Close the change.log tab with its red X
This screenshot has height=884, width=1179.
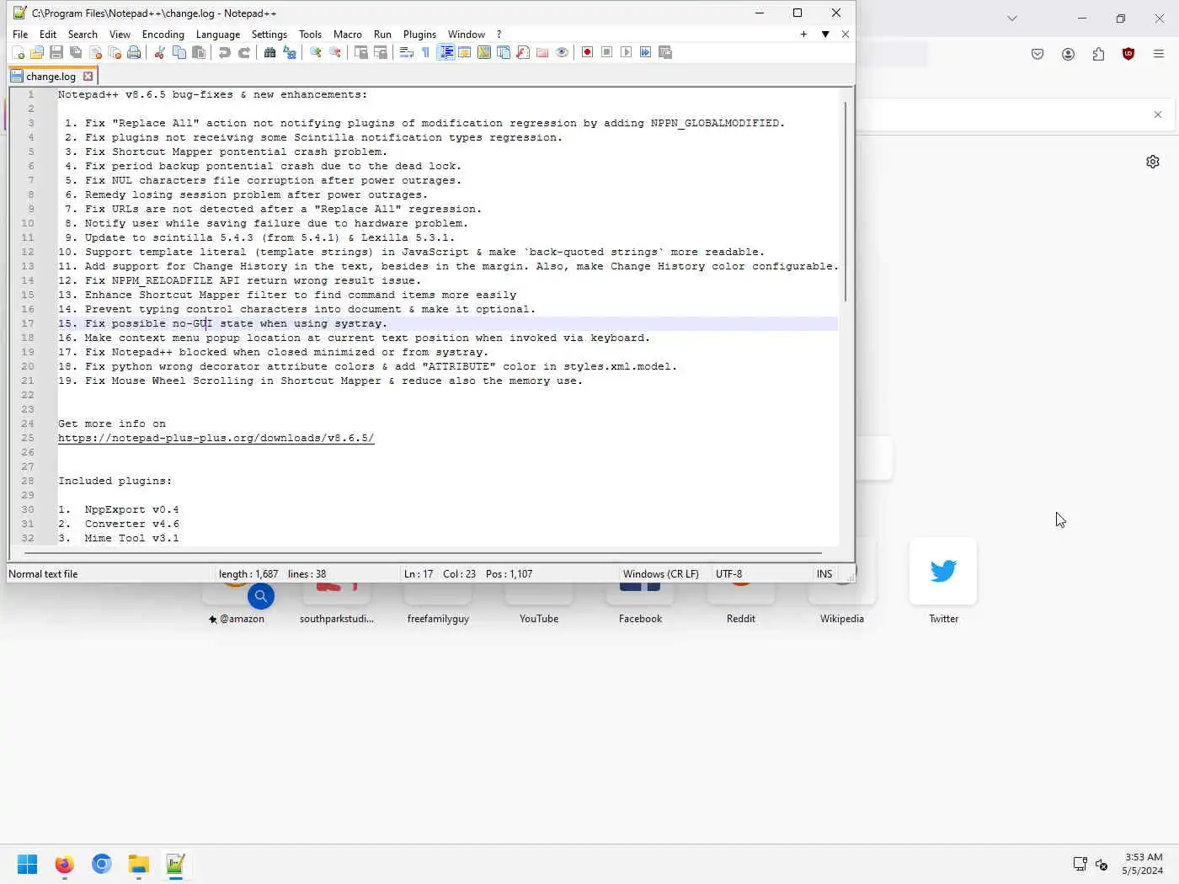pos(88,77)
